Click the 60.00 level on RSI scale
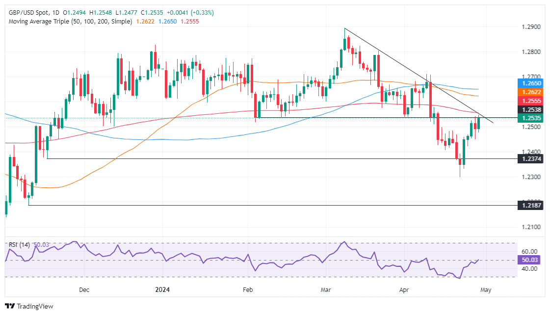The image size is (550, 315). [530, 251]
